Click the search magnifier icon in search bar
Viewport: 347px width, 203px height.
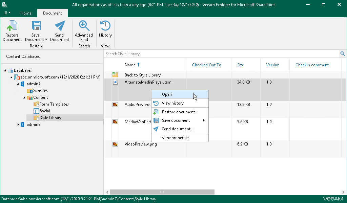[343, 54]
